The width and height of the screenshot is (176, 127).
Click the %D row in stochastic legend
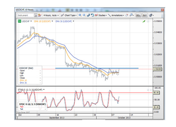32,107
